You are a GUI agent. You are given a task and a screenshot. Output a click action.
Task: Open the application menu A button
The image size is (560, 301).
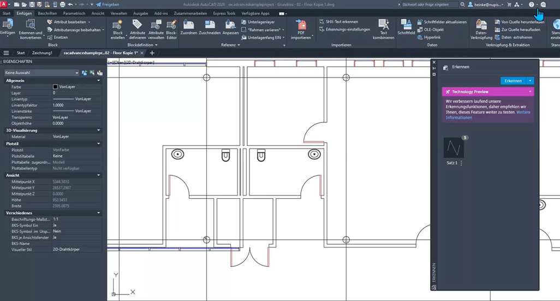coord(4,4)
